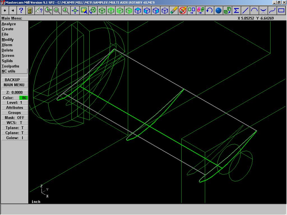The width and height of the screenshot is (287, 215).
Task: Fit geometry to screen with four-arrows icon
Action: point(75,11)
